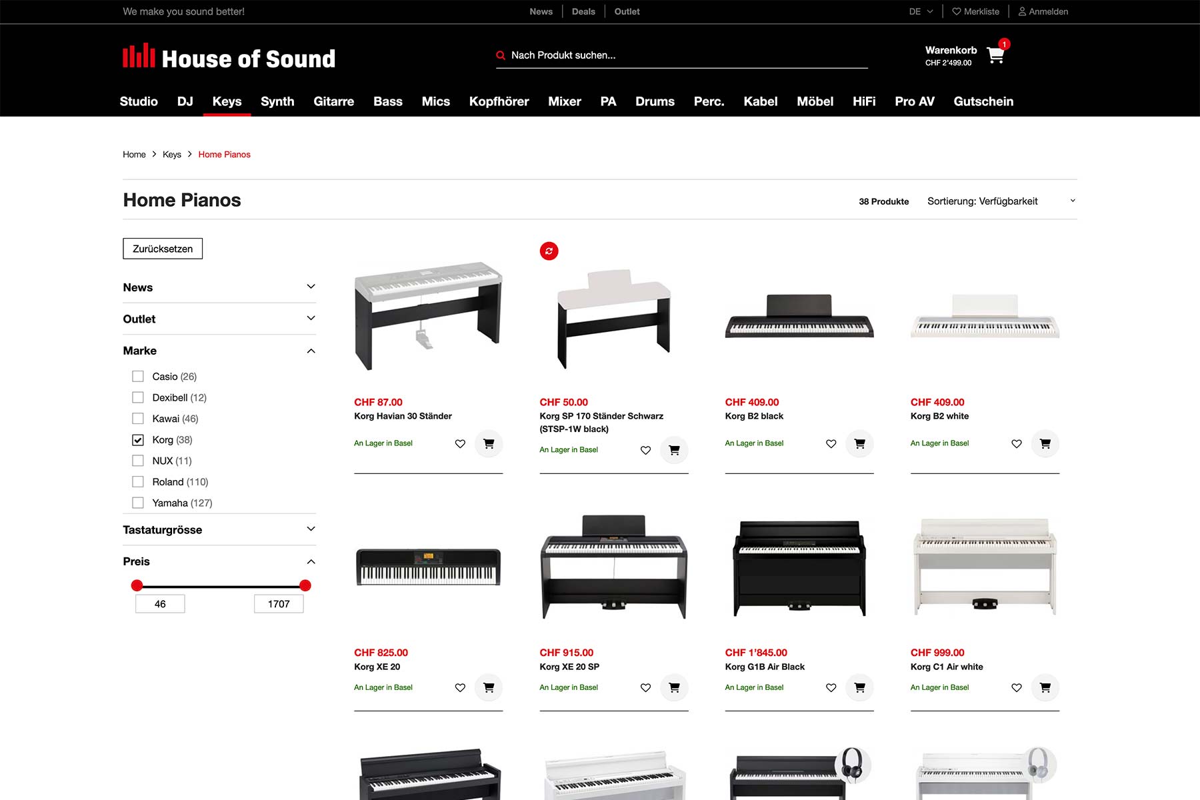Image resolution: width=1200 pixels, height=800 pixels.
Task: Open the Mixer category menu
Action: pyautogui.click(x=565, y=101)
